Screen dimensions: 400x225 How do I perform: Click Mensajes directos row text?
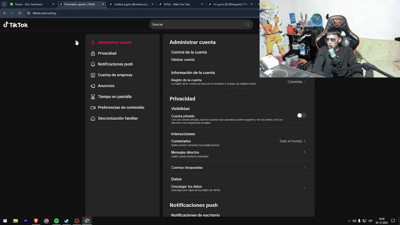pyautogui.click(x=185, y=152)
